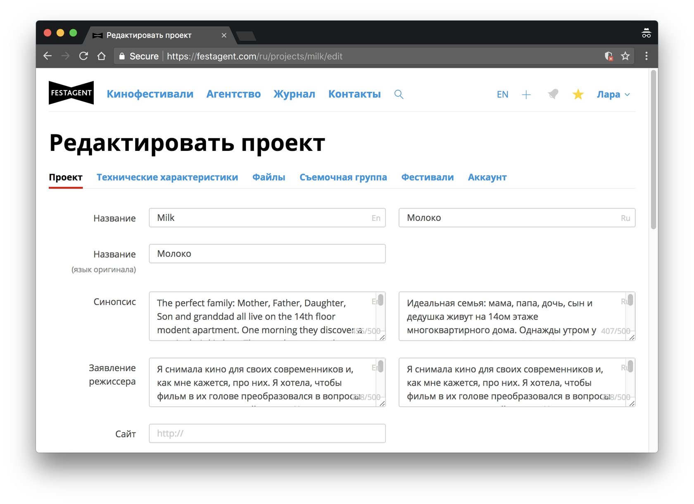694x504 pixels.
Task: Click the browser home icon
Action: coord(101,56)
